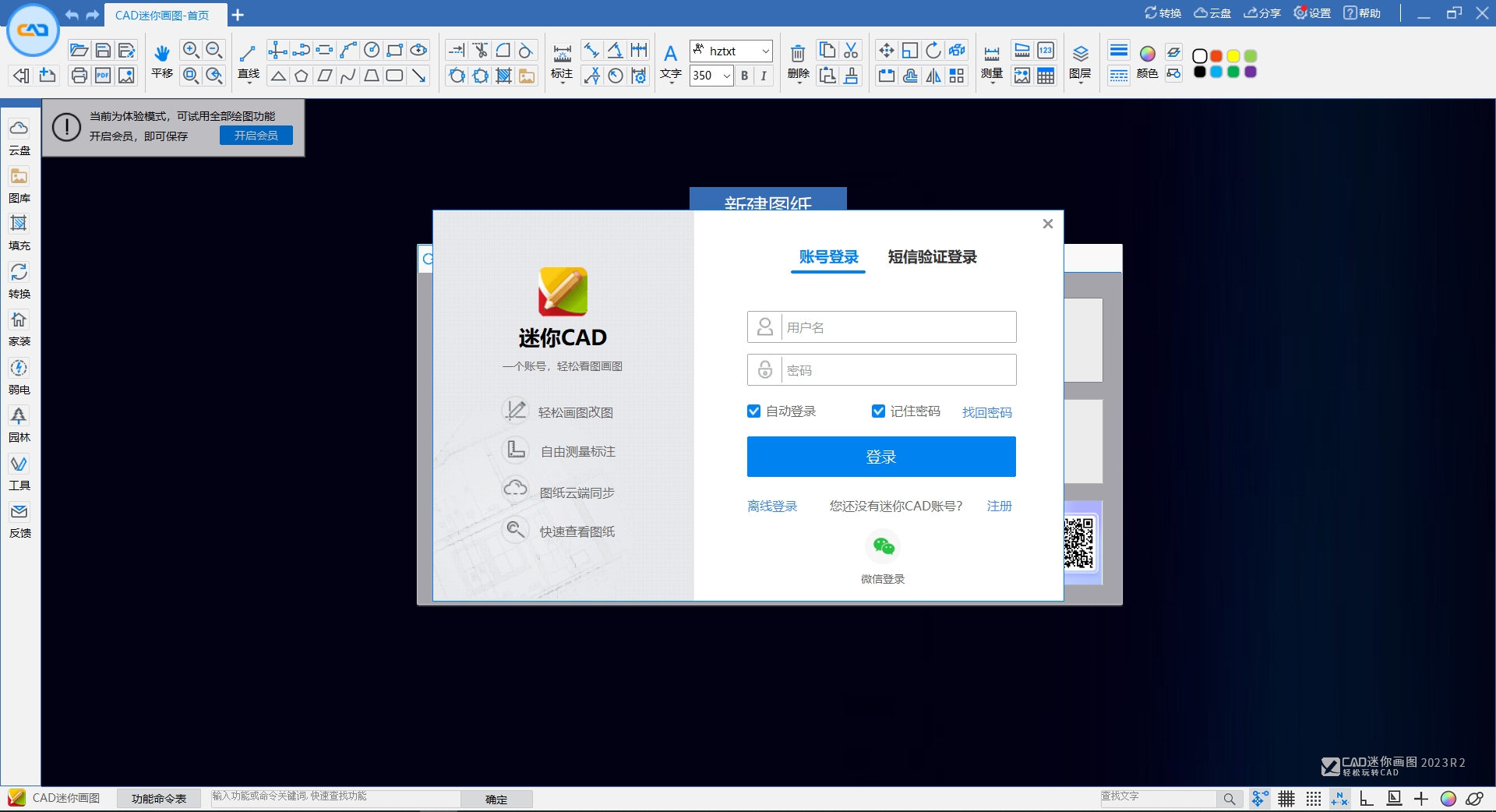The image size is (1496, 812).
Task: Uncheck the 记住密码 remember password checkbox
Action: coord(878,411)
